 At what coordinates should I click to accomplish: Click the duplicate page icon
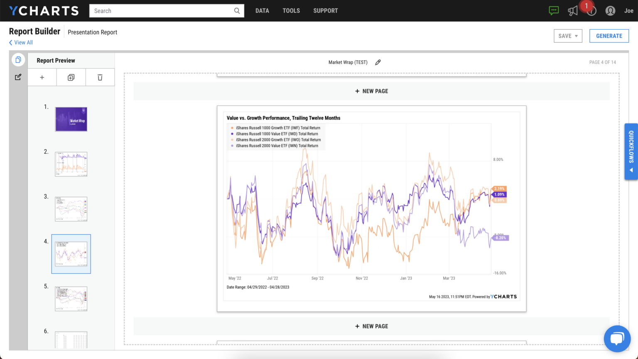(x=71, y=77)
